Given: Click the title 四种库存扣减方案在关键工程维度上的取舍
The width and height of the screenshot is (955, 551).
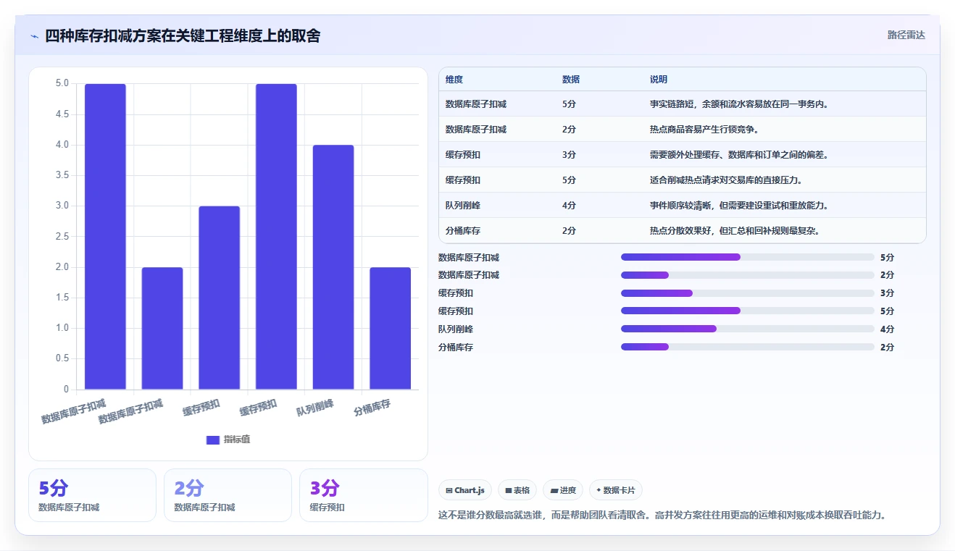Looking at the screenshot, I should [183, 35].
